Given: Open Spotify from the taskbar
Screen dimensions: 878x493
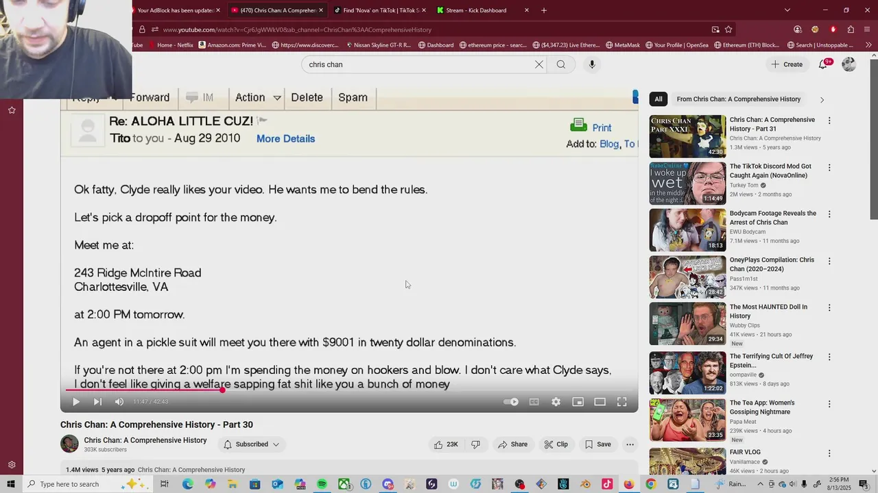Looking at the screenshot, I should 322,484.
